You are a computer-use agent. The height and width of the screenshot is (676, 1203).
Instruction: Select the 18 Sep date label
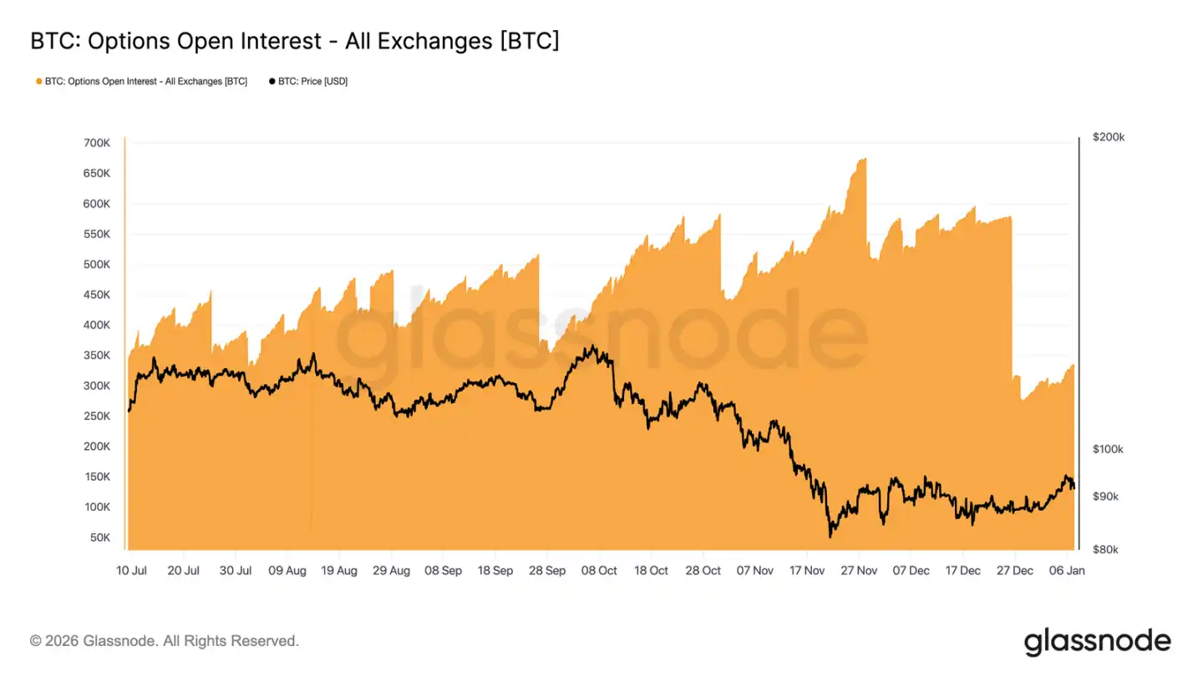pyautogui.click(x=495, y=571)
